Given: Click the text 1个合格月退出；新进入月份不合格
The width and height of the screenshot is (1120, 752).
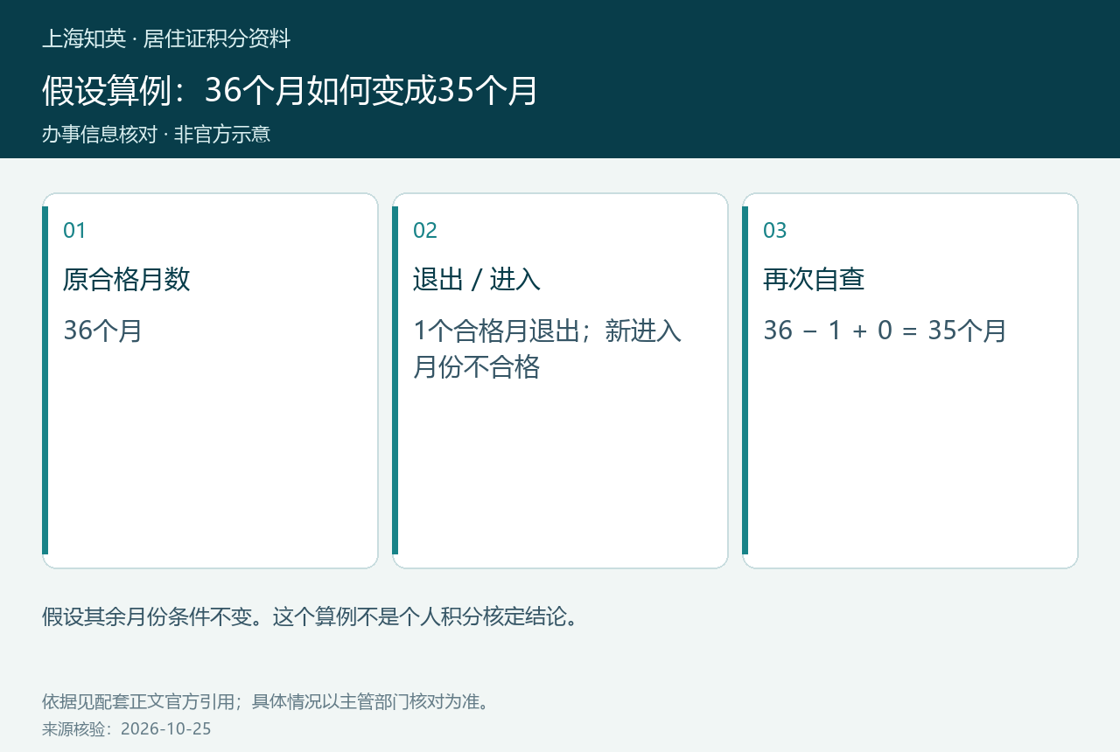Looking at the screenshot, I should click(x=547, y=349).
